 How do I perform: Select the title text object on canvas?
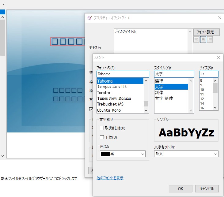pyautogui.click(x=68, y=42)
